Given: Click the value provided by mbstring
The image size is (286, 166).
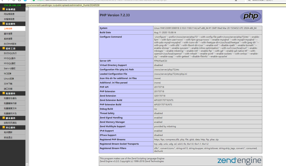Looking at the screenshot, I should tap(165, 126).
